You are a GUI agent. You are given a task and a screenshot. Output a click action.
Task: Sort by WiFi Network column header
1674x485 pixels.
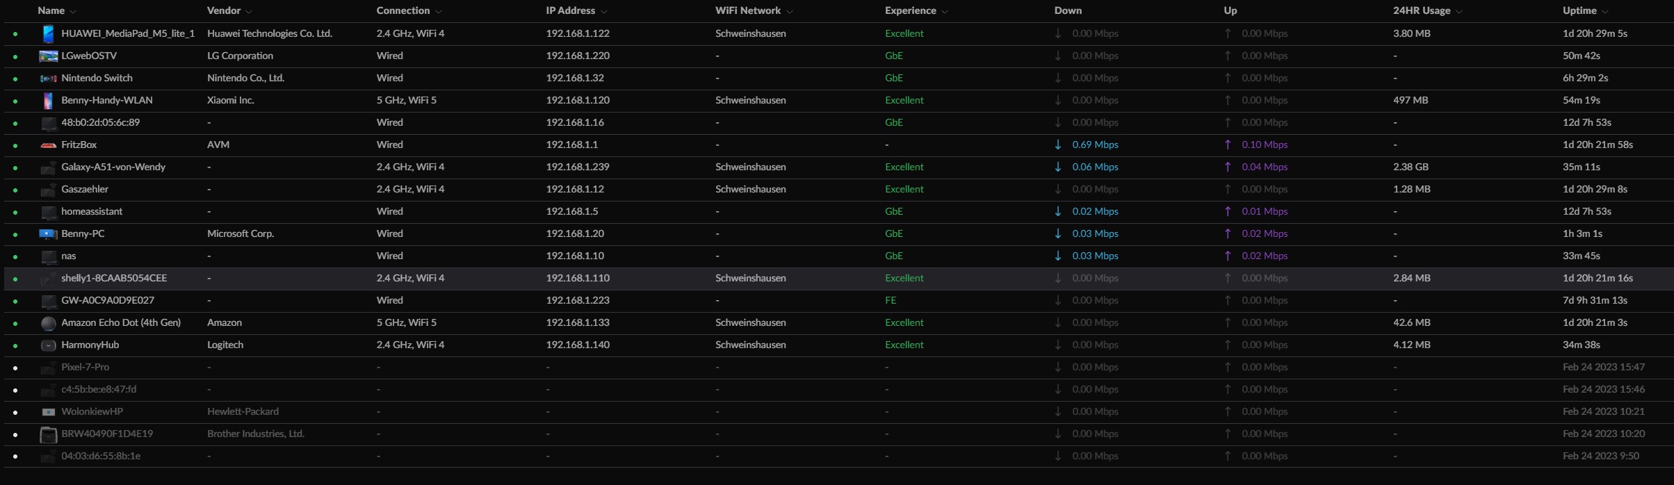(754, 10)
